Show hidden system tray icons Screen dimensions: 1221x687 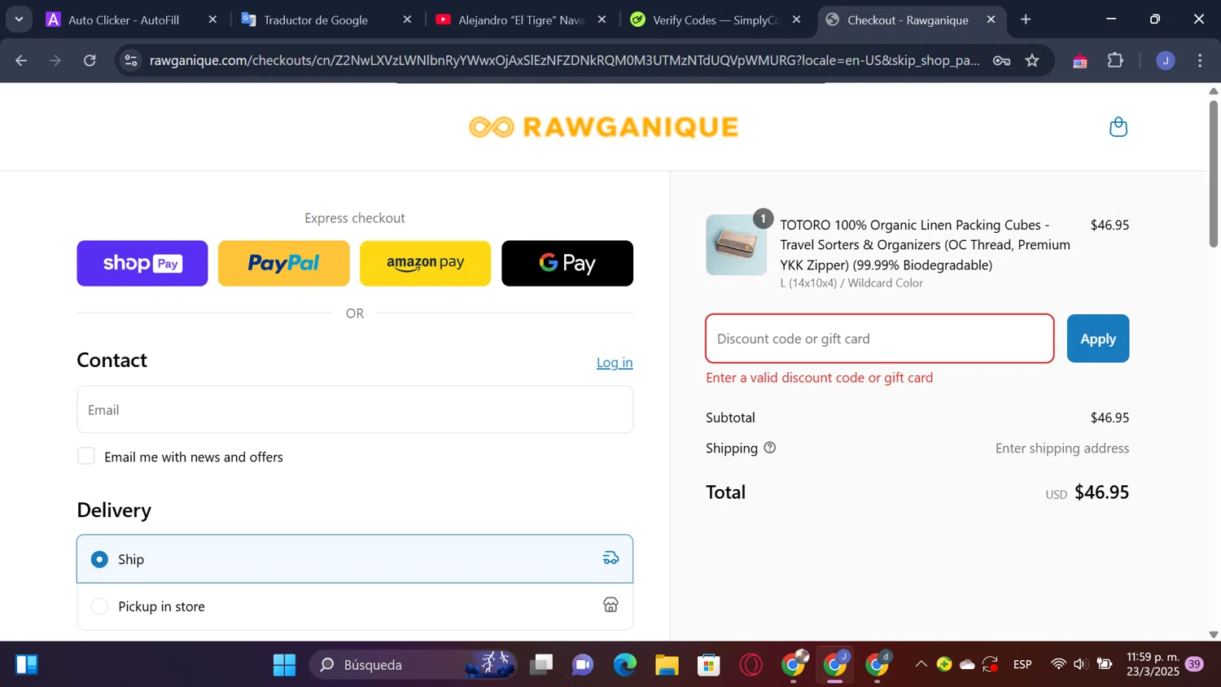pos(921,664)
